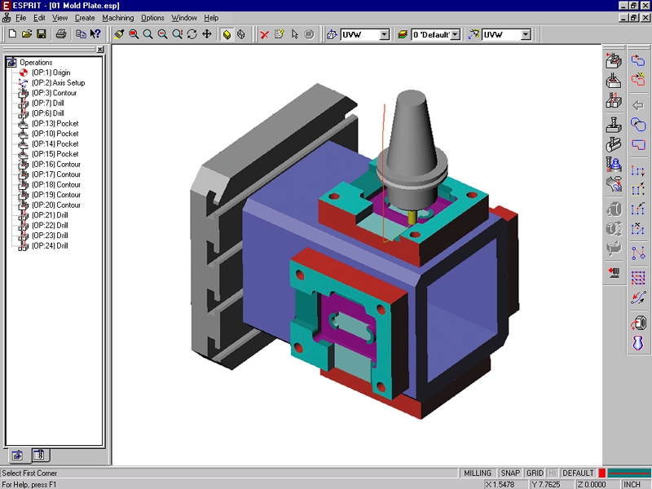
Task: Click the Save file icon
Action: pos(41,34)
